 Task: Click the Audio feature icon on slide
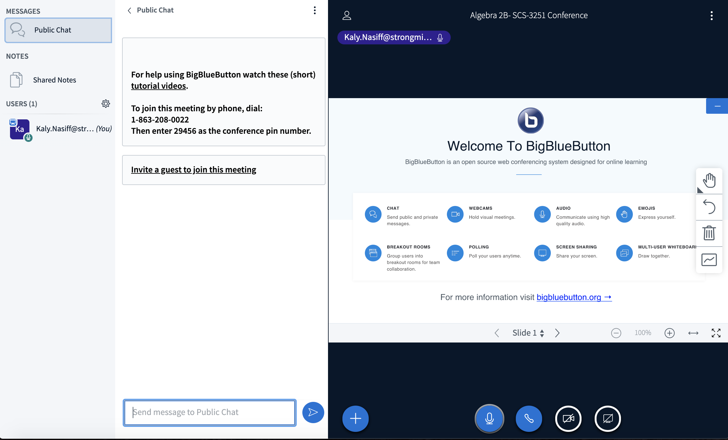tap(542, 214)
